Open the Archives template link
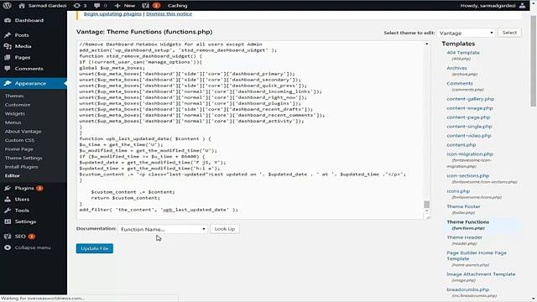This screenshot has height=302, width=537. tap(456, 68)
